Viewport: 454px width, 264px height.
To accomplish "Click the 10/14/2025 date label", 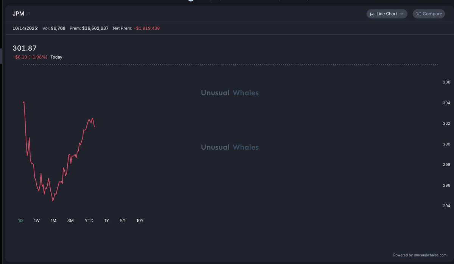I will pos(25,28).
